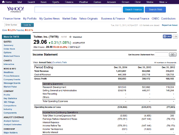The height and width of the screenshot is (135, 179).
Task: Open Analyst Estimates link
Action: click(x=12, y=124)
